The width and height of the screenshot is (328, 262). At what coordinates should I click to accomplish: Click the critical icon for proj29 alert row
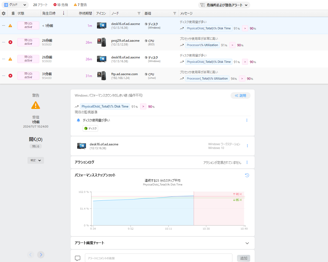click(10, 42)
